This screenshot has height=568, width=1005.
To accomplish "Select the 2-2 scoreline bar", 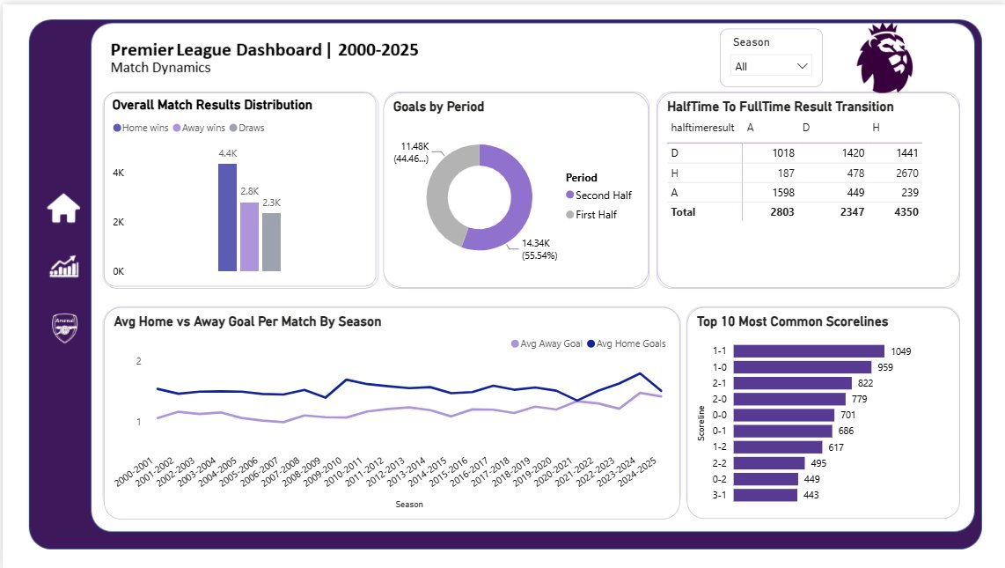I will point(769,463).
